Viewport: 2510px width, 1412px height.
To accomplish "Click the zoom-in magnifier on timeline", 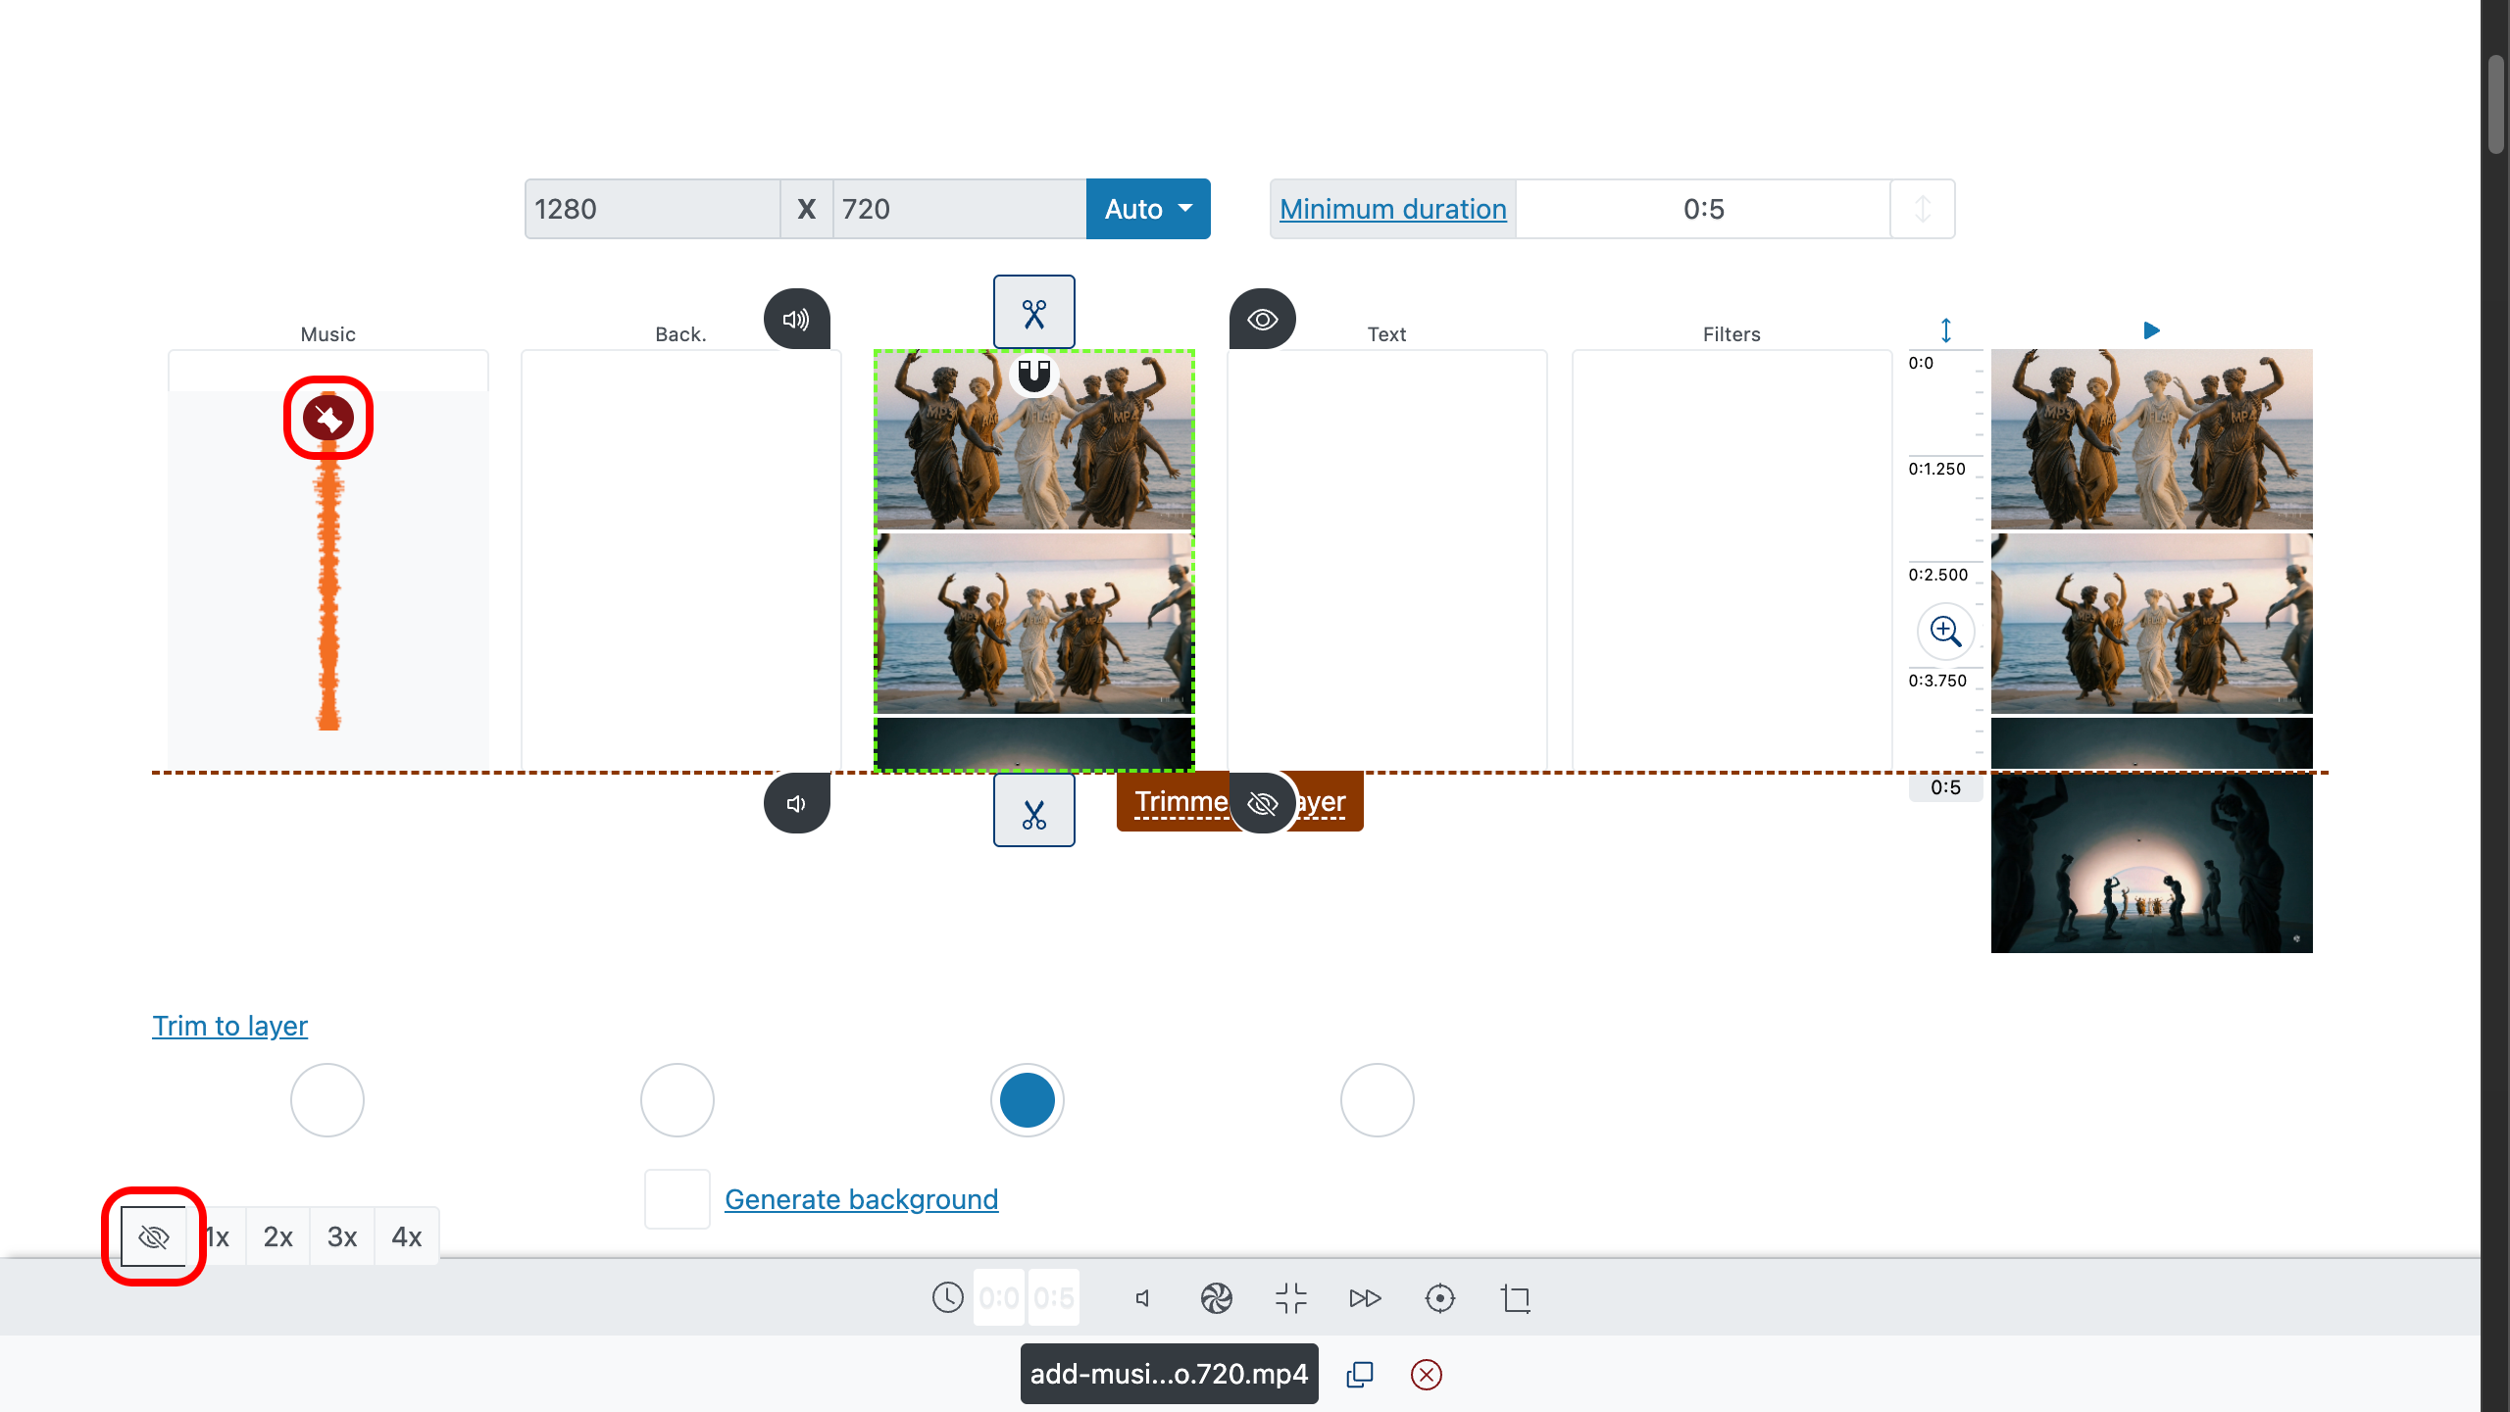I will (x=1945, y=630).
